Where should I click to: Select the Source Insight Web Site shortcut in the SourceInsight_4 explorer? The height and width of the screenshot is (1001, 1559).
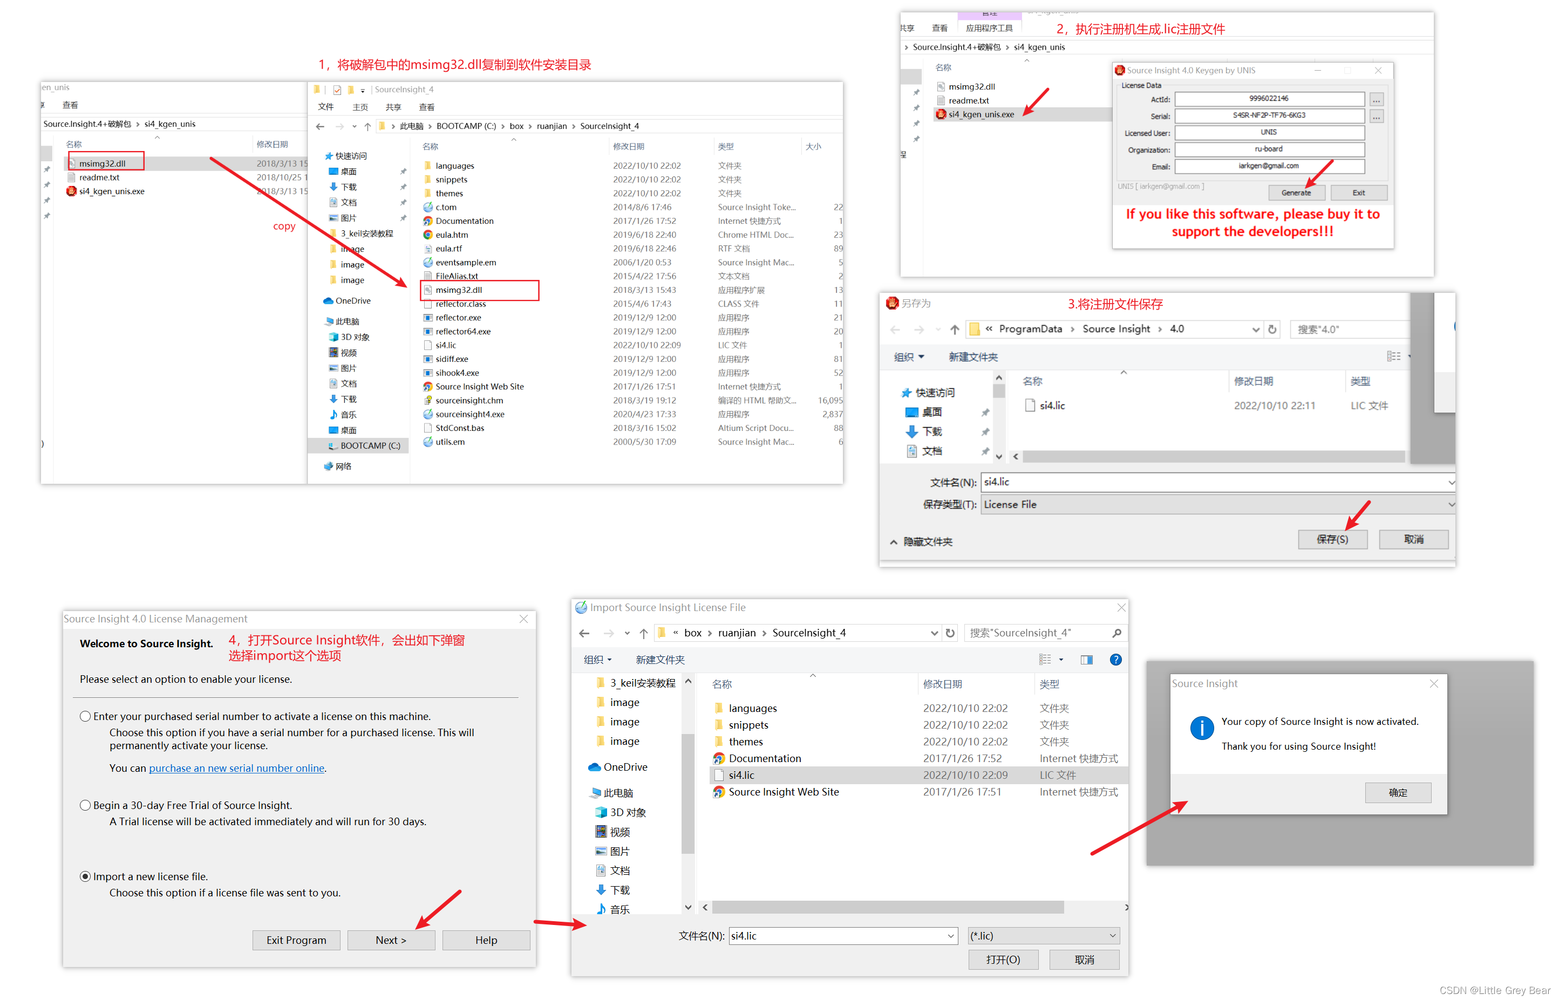(479, 387)
